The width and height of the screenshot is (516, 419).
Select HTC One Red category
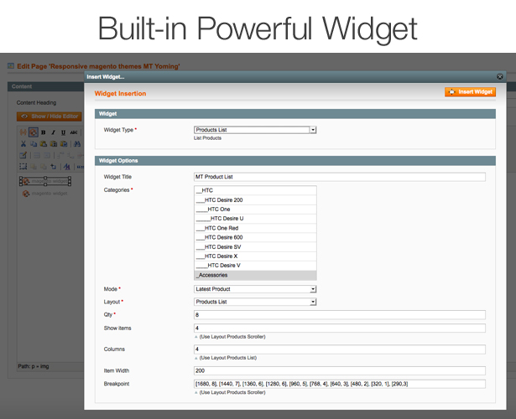255,228
